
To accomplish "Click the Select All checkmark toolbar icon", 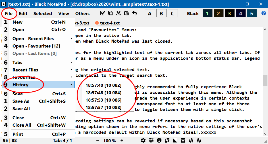I will (103, 13).
